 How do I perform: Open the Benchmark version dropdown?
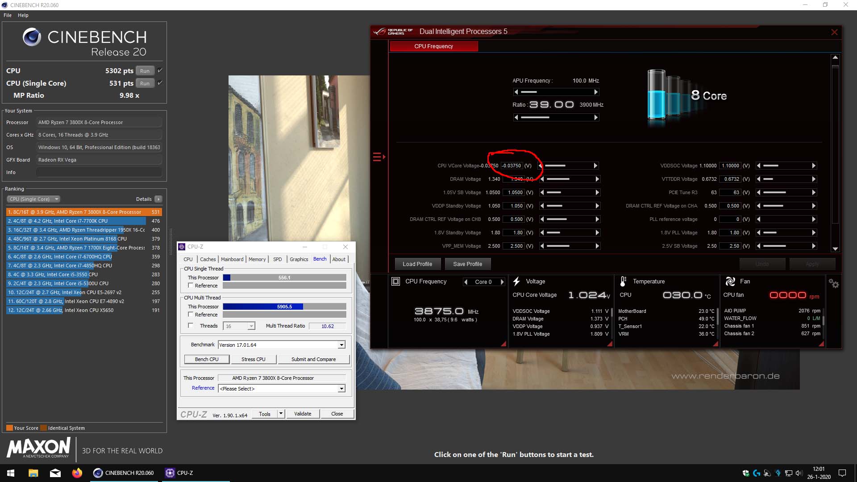341,345
